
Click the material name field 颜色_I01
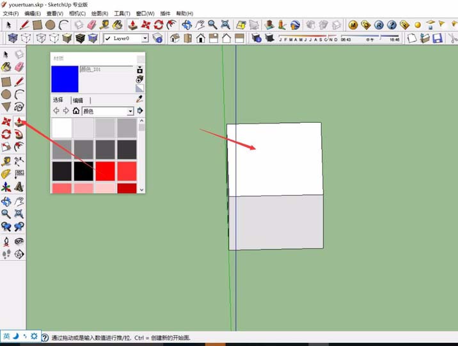106,69
